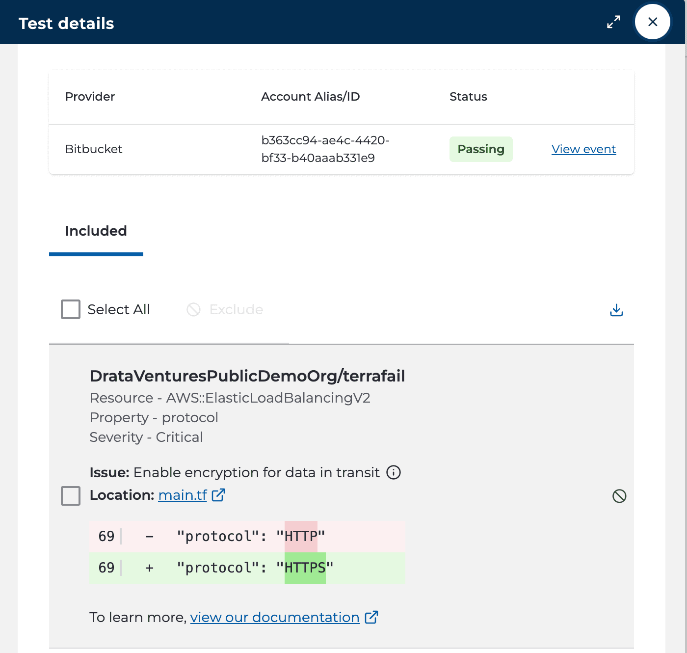This screenshot has width=687, height=653.
Task: Click the external link icon beside documentation
Action: coord(371,617)
